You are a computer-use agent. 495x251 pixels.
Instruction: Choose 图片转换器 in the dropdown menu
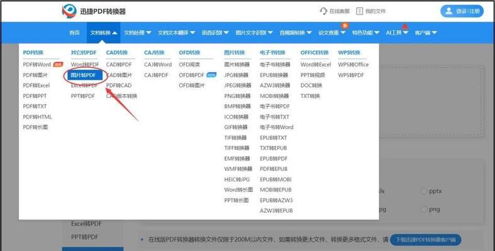(x=236, y=65)
